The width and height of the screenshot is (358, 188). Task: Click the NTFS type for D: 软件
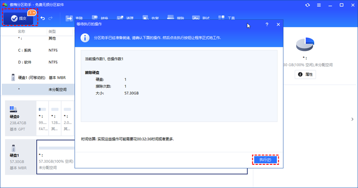(x=53, y=62)
